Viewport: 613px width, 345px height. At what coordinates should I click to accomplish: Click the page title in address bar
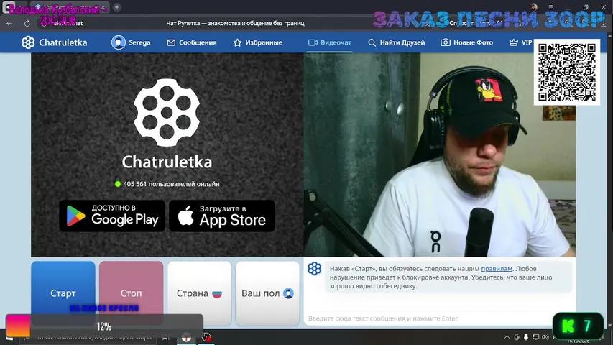click(x=235, y=23)
